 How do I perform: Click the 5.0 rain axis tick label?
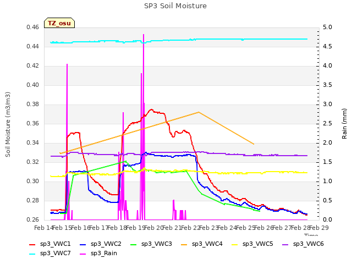(327, 28)
